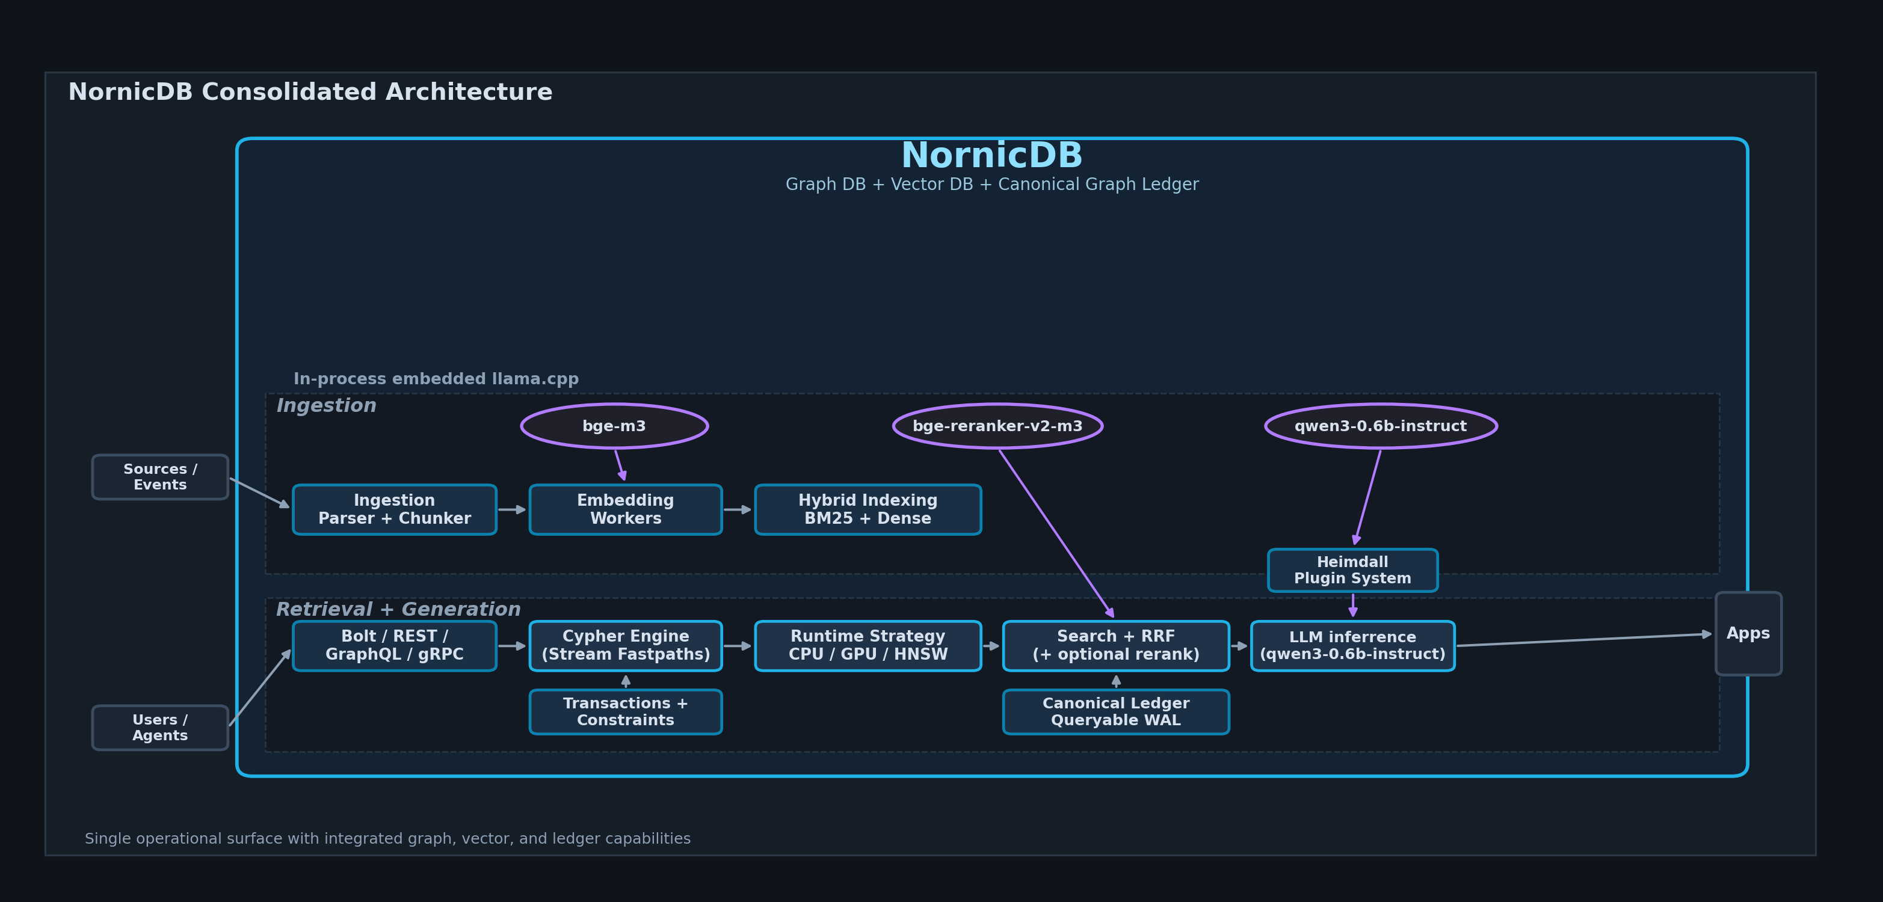
Task: Select the Ingestion Parser + Chunker node
Action: click(x=395, y=509)
